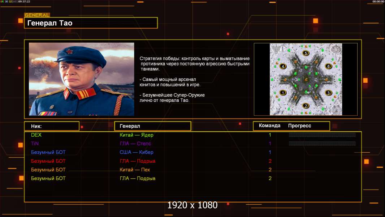Select the yellow Безумный БОТ player

[x=48, y=178]
